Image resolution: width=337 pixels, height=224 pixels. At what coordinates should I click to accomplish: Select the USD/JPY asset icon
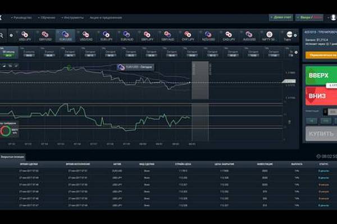click(x=25, y=36)
